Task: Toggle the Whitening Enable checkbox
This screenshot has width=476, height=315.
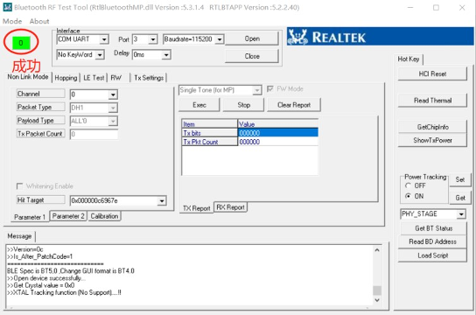Action: coord(20,186)
